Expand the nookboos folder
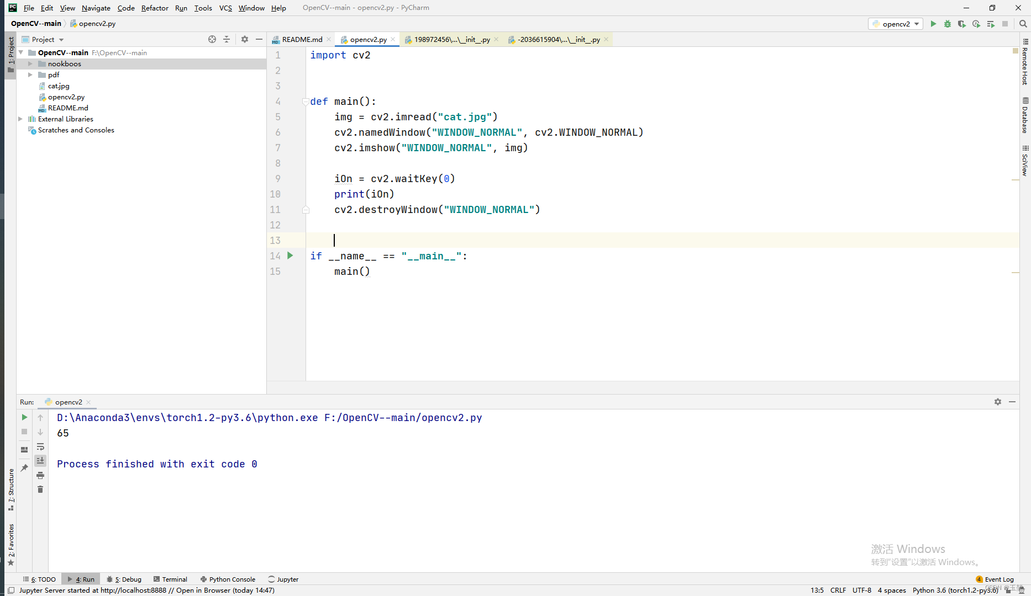1031x596 pixels. 30,63
